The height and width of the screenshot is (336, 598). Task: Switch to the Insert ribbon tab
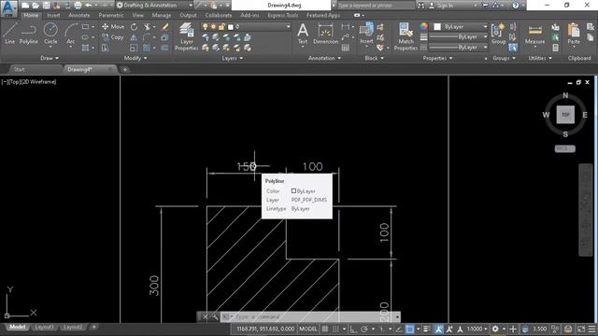[x=53, y=15]
